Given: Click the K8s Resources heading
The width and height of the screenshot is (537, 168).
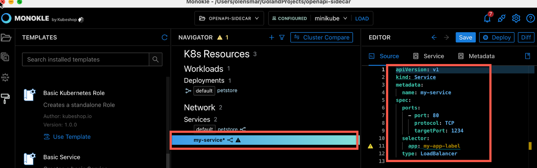Looking at the screenshot, I should click(217, 54).
